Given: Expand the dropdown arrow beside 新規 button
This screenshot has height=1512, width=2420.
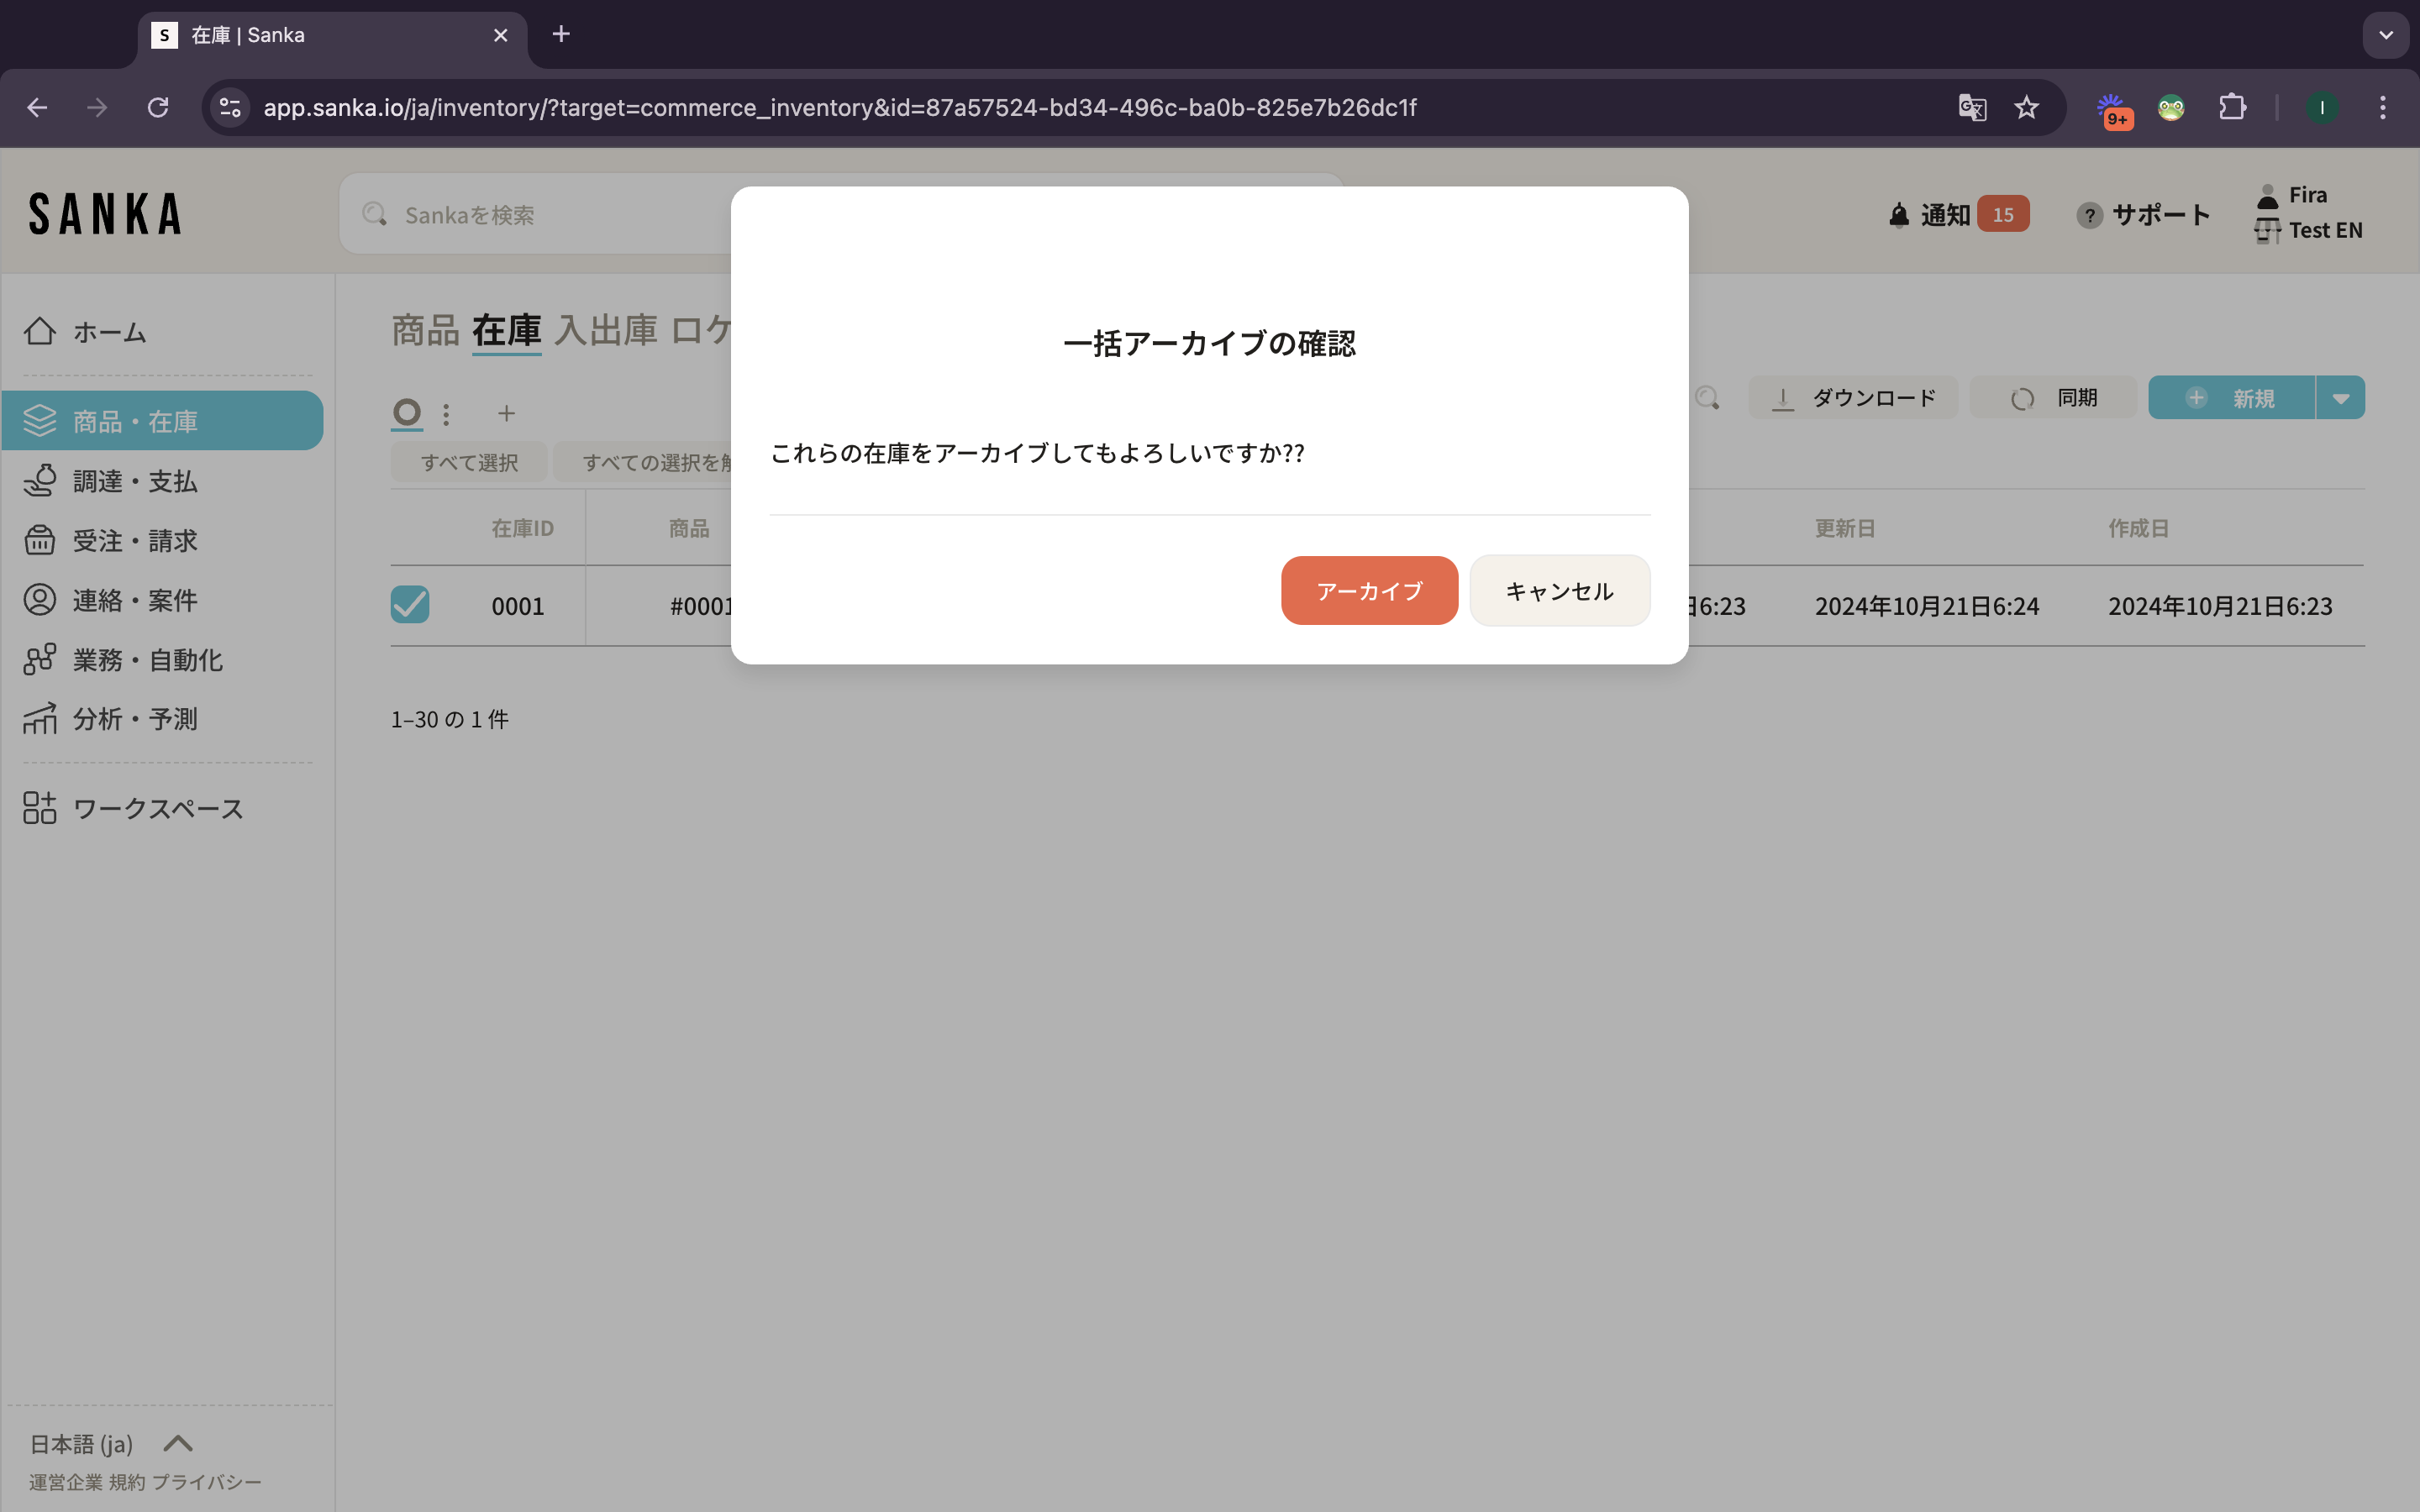Looking at the screenshot, I should point(2340,398).
